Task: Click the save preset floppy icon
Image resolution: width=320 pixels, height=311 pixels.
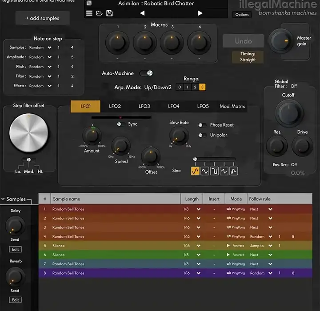Action: [109, 13]
